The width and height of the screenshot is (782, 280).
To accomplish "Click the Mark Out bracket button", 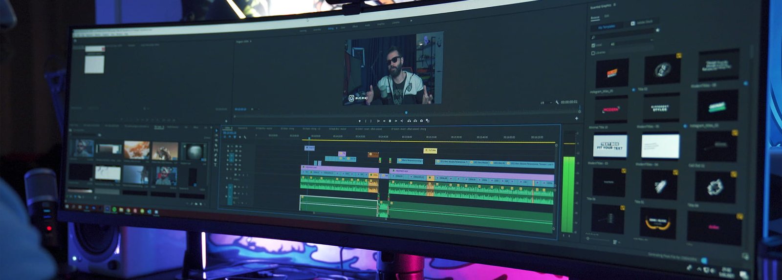I will [371, 121].
